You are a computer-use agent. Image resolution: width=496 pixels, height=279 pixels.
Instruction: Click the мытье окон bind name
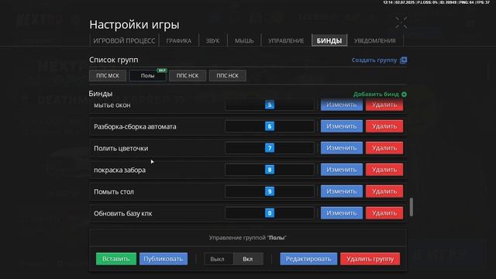coord(112,105)
